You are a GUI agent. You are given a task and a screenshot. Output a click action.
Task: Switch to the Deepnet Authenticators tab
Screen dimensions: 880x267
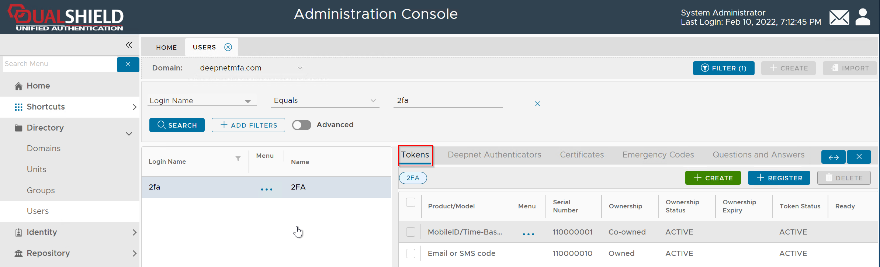(494, 155)
